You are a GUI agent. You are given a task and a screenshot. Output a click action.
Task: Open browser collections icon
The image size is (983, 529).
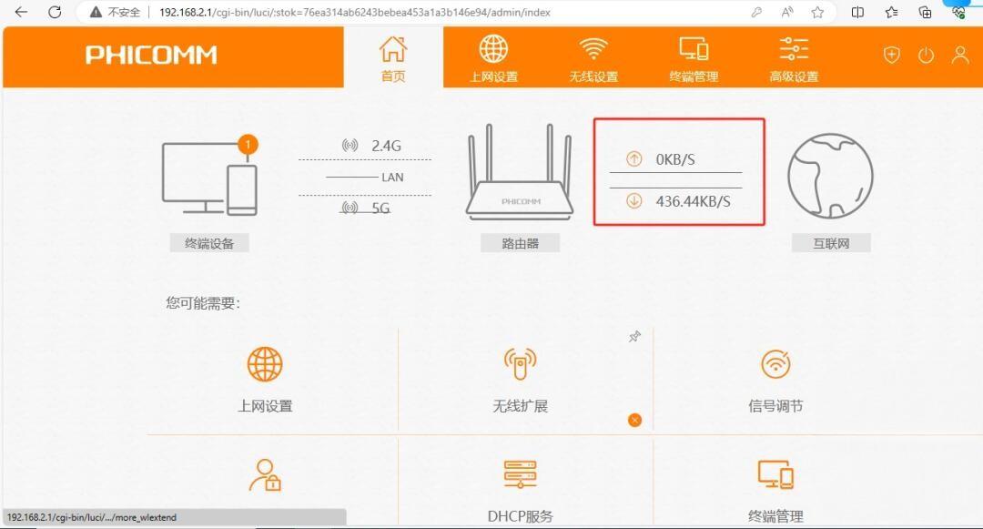click(925, 12)
